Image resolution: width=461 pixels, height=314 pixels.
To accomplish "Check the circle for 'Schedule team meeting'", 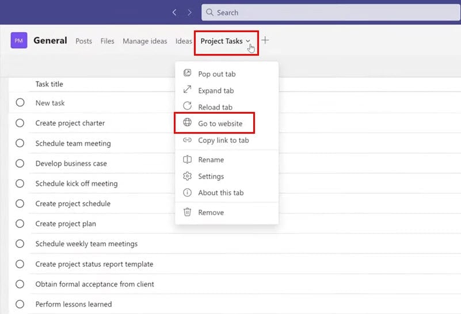I will pyautogui.click(x=20, y=143).
